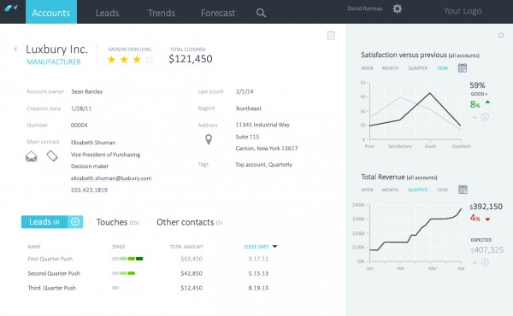
Task: Click the phone icon under Main contact
Action: 52,156
